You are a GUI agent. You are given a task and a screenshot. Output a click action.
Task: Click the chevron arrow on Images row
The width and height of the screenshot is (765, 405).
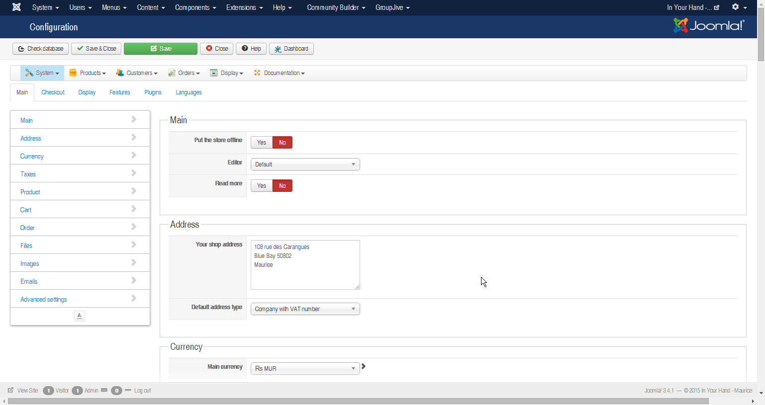pos(134,262)
